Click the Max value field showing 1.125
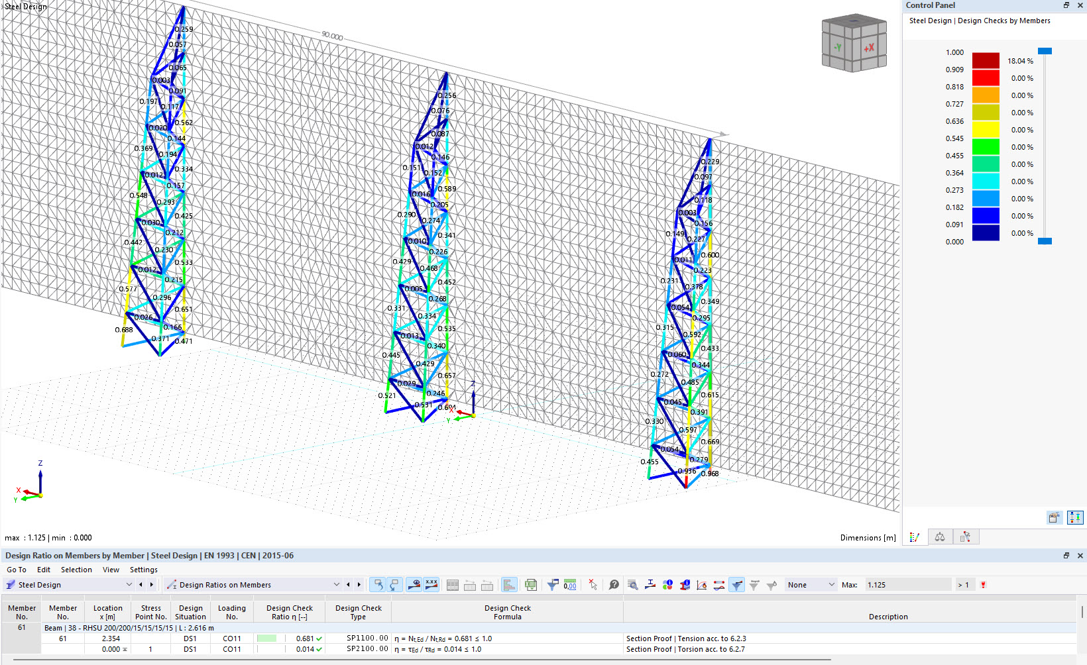 (908, 584)
